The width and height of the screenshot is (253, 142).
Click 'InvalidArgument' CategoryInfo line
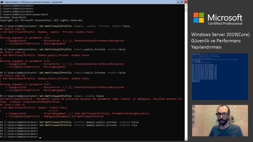pyautogui.click(x=77, y=114)
